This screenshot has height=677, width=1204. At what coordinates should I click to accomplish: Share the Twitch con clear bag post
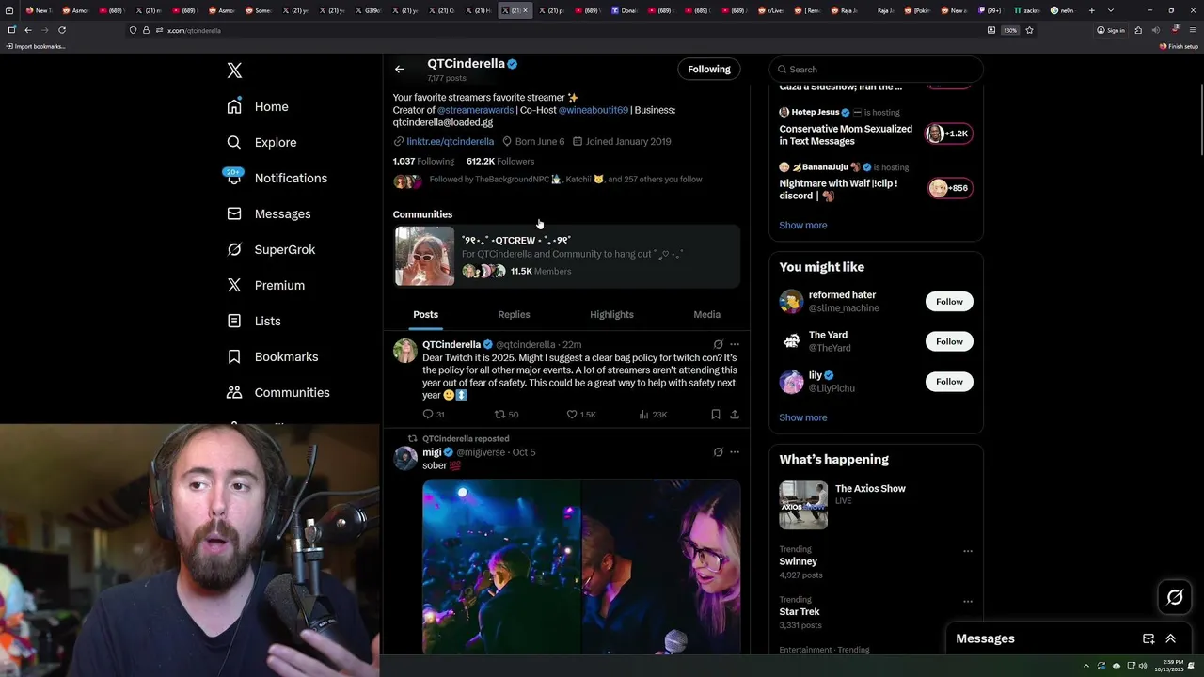735,414
